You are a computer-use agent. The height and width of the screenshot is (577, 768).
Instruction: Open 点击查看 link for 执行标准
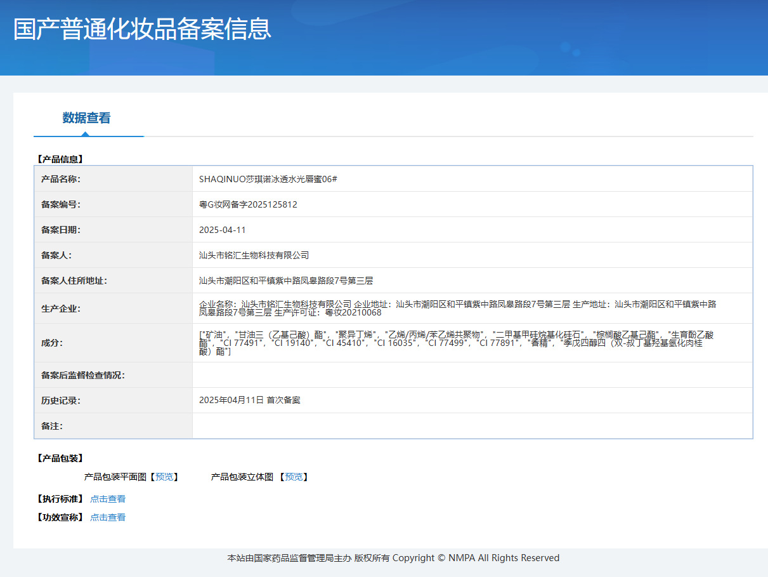(108, 499)
